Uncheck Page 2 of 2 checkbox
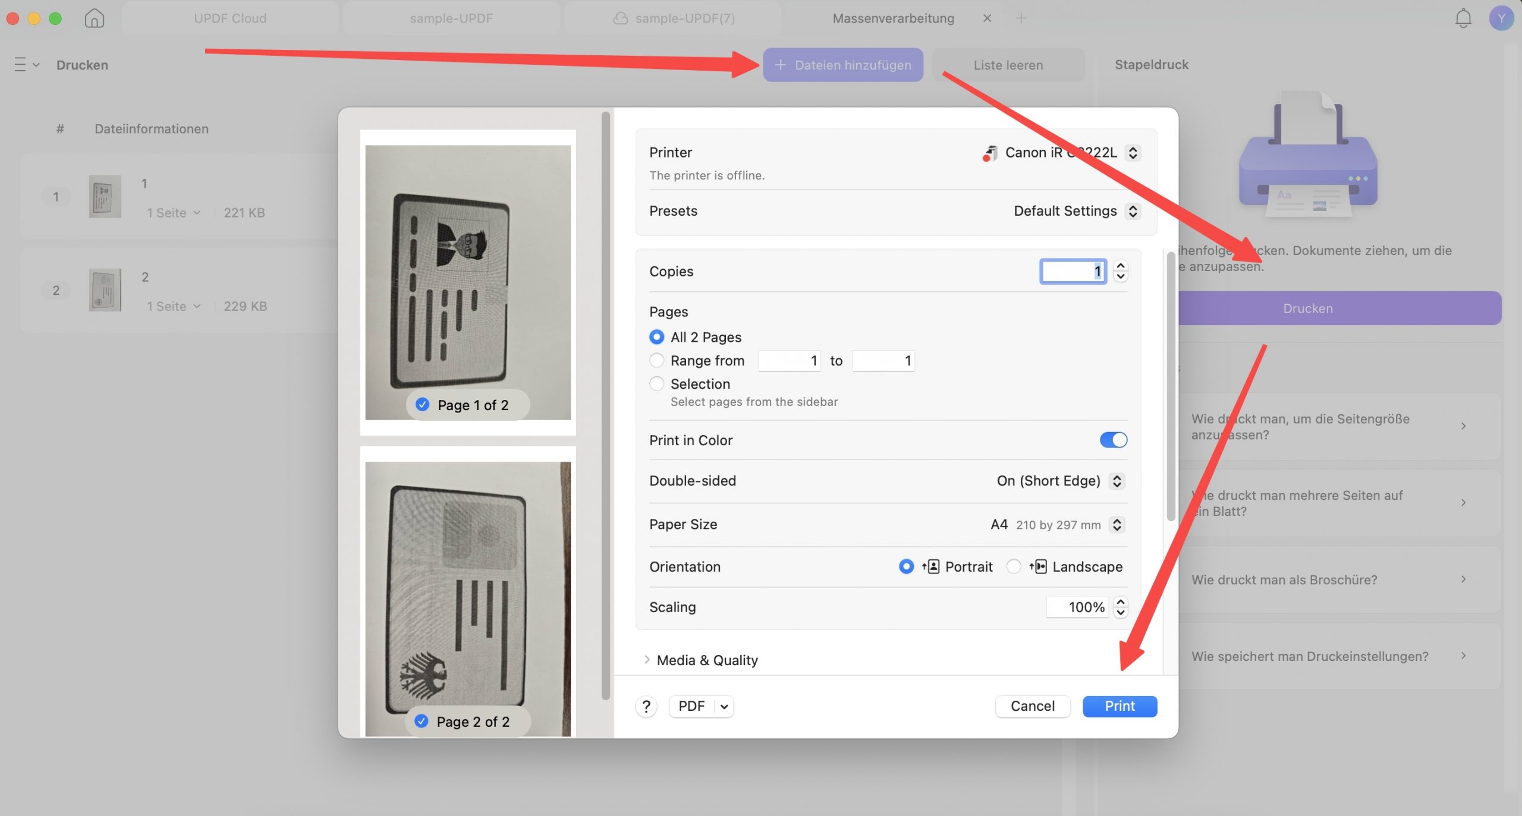The image size is (1522, 816). click(x=421, y=721)
